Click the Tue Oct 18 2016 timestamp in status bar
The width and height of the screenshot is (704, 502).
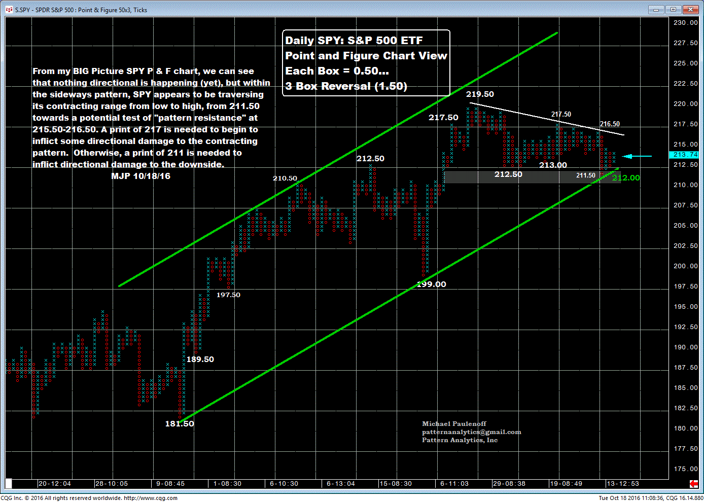point(630,498)
